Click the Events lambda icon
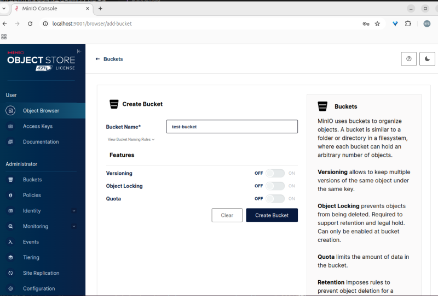The width and height of the screenshot is (438, 296). (10, 242)
